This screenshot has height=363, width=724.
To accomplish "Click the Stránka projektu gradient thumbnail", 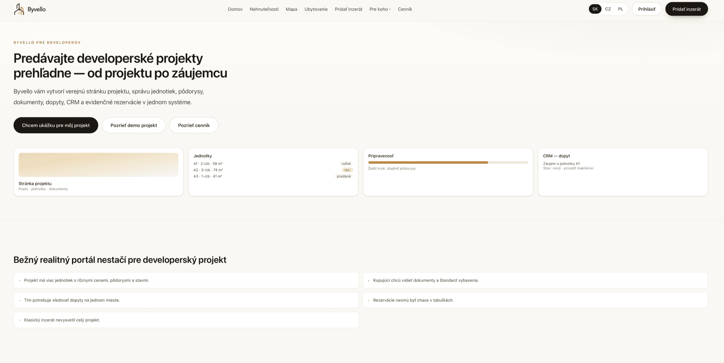I will coord(98,165).
